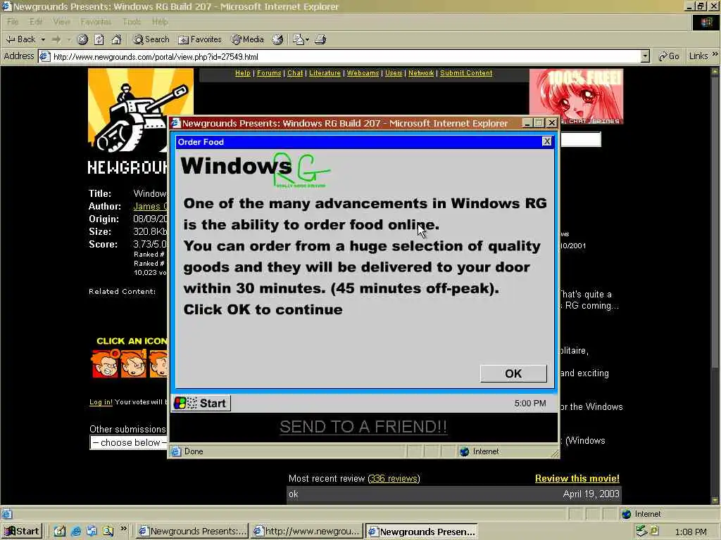Click the first quick launch icon

tap(59, 532)
